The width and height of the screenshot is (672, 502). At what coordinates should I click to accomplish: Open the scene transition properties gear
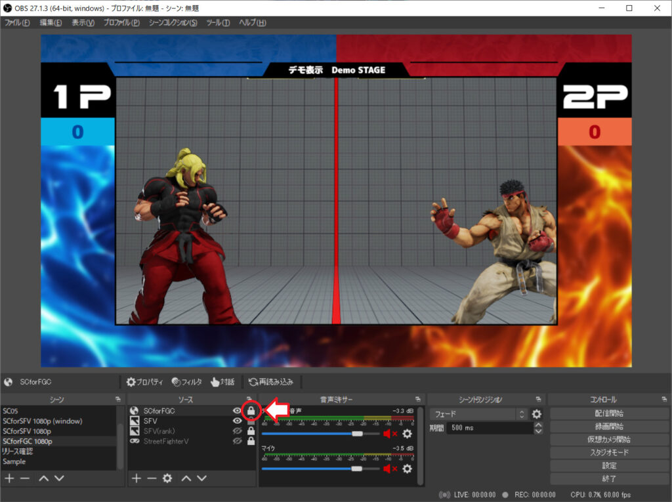coord(536,414)
